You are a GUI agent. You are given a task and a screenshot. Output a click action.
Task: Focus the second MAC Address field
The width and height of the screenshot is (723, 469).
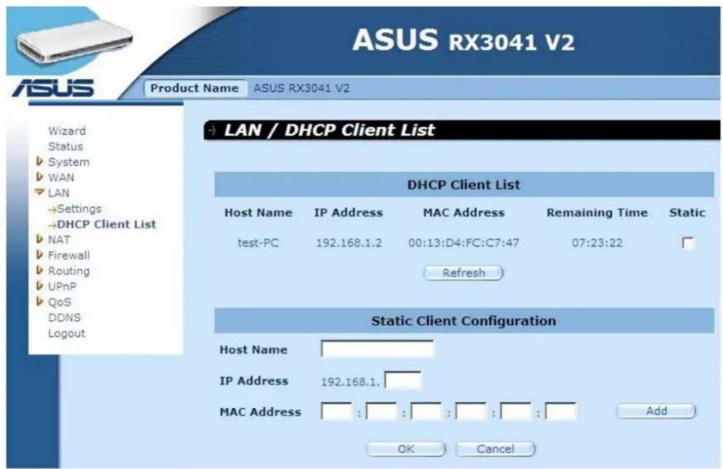[381, 411]
